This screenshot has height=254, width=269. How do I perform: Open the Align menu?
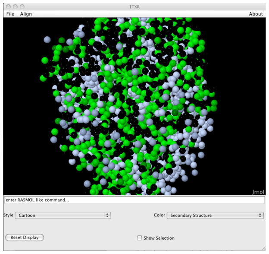(x=26, y=14)
